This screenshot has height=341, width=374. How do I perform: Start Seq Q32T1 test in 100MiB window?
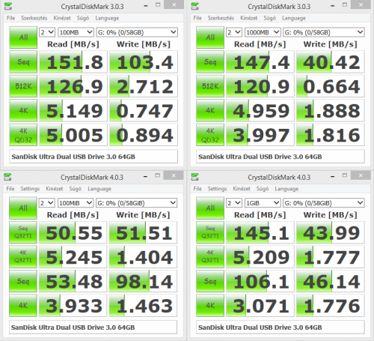click(23, 232)
